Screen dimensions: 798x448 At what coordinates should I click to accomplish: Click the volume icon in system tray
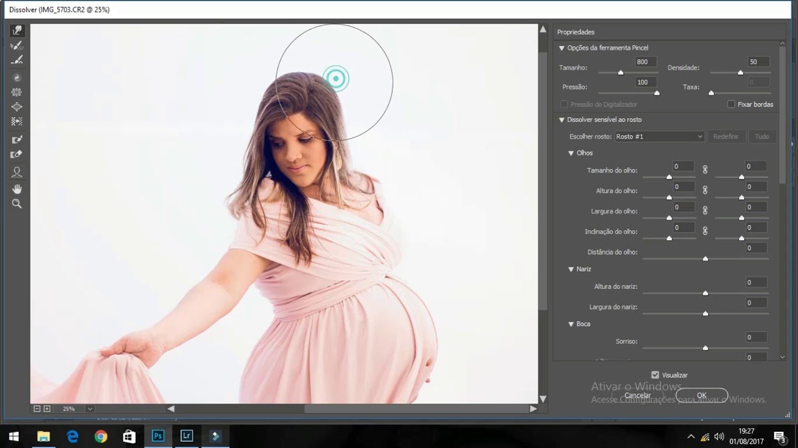(x=719, y=436)
